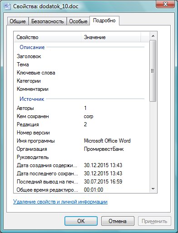Click the Microsoft Office Word value
The height and width of the screenshot is (233, 178).
click(x=107, y=141)
